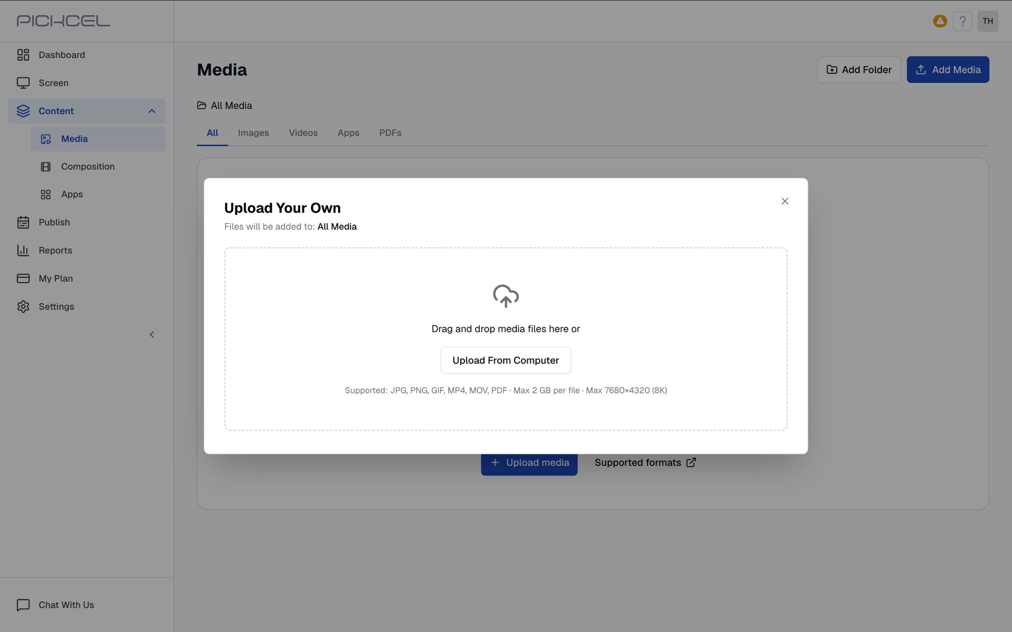Click the Media page heading
The image size is (1012, 632).
click(222, 70)
